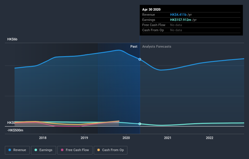This screenshot has width=249, height=159.
Task: Click the orange Cash From Op legend dot
Action: click(x=99, y=150)
